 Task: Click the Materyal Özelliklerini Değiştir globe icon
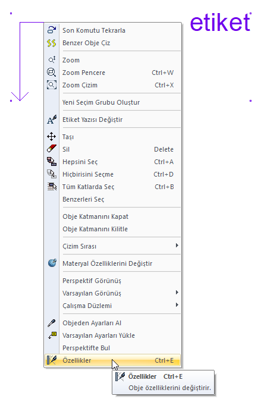[52, 263]
